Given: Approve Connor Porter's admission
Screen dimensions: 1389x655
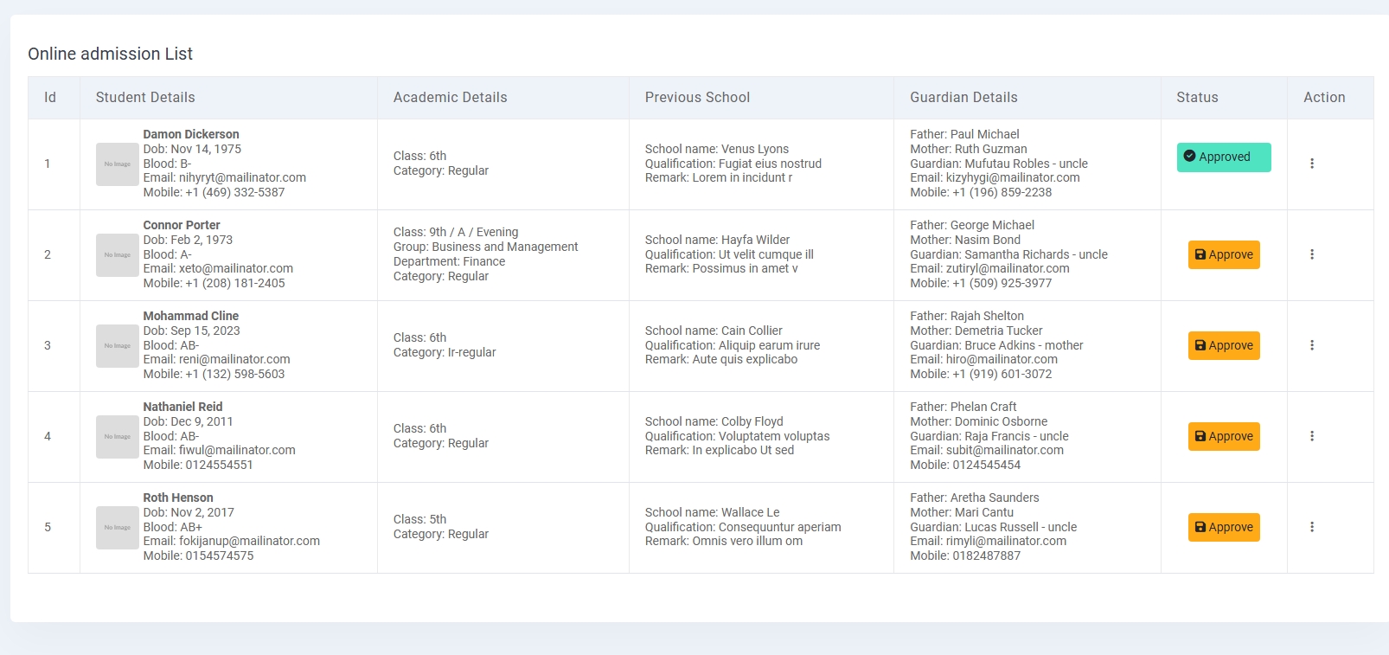Looking at the screenshot, I should pos(1223,255).
